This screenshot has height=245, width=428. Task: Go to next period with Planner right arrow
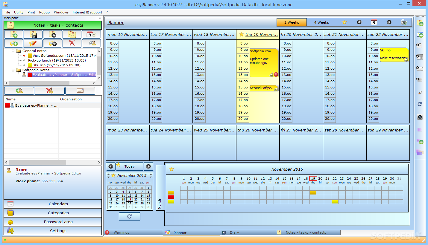(389, 22)
